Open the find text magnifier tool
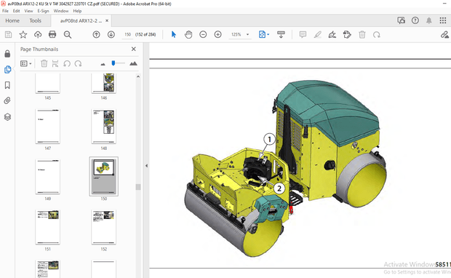Image resolution: width=451 pixels, height=278 pixels. [68, 34]
